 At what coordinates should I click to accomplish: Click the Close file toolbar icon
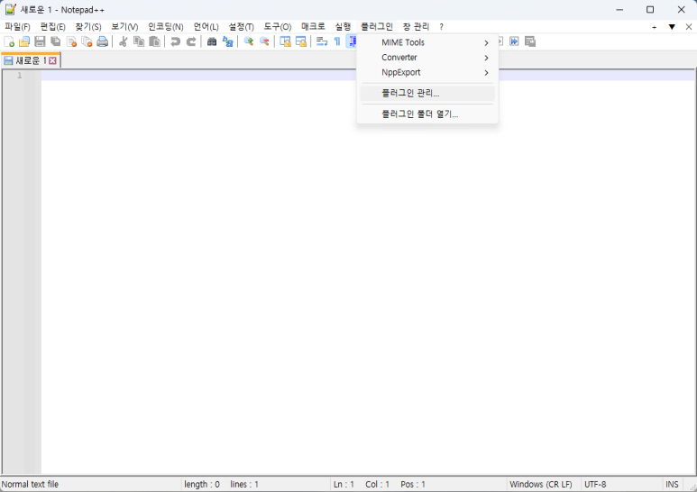point(71,41)
